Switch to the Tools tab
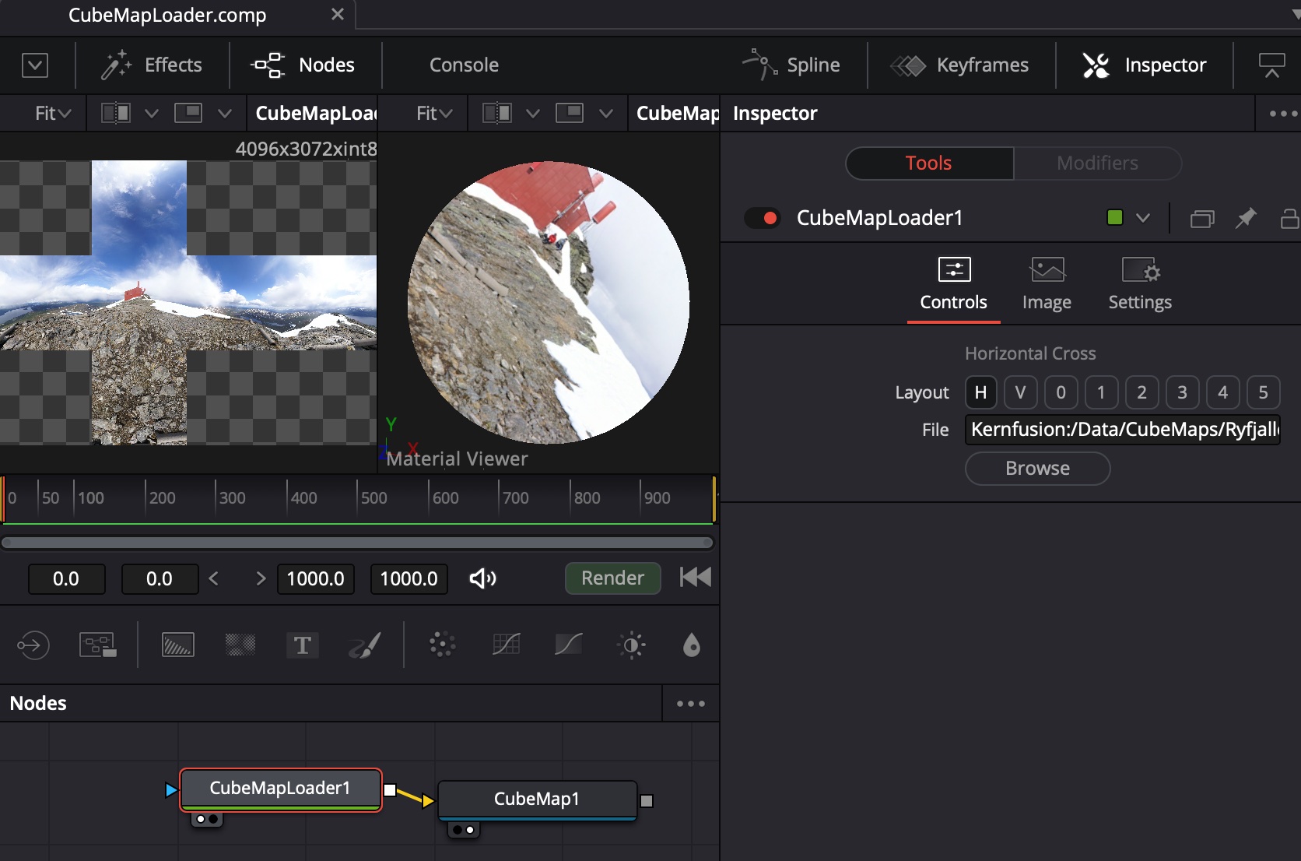The width and height of the screenshot is (1301, 861). (x=929, y=163)
